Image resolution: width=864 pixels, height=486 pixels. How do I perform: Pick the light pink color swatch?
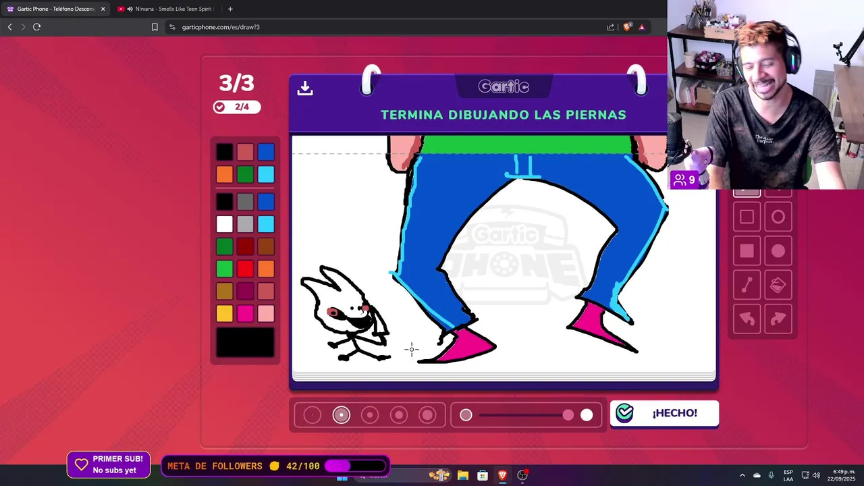click(x=266, y=313)
